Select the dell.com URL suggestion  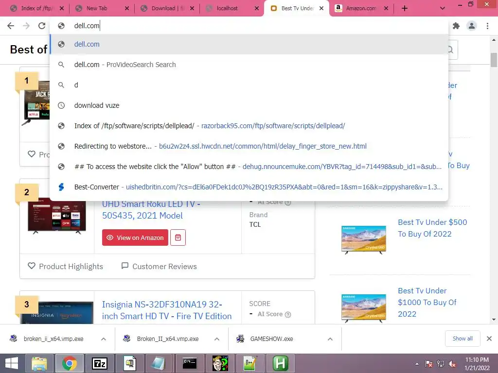click(249, 44)
